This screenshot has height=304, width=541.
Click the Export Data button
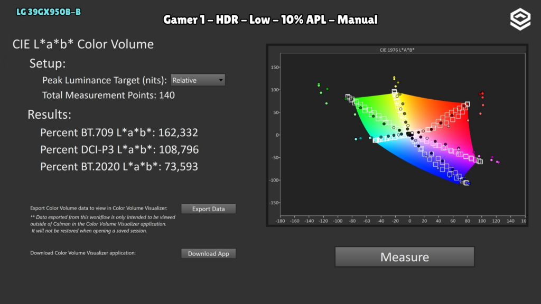click(x=208, y=209)
